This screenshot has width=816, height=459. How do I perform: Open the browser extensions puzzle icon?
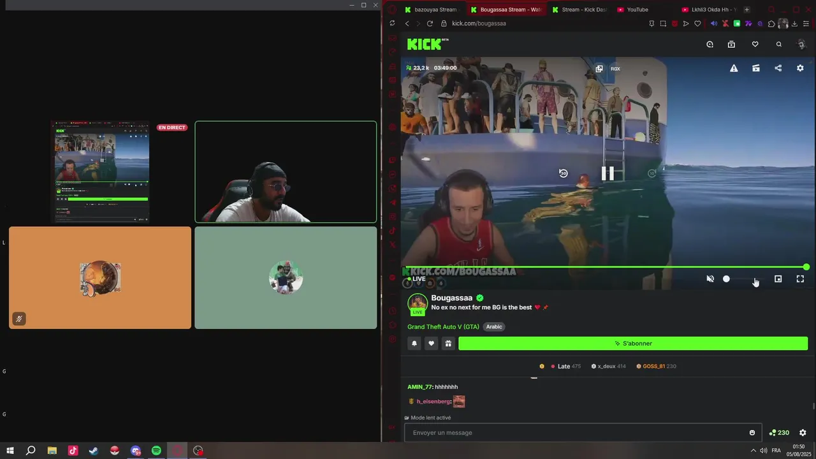click(x=771, y=24)
